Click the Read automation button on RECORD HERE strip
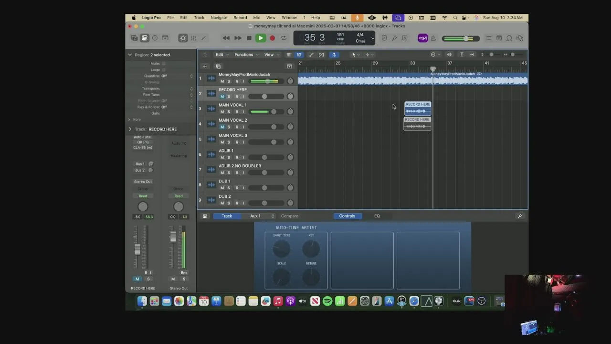 tap(143, 196)
